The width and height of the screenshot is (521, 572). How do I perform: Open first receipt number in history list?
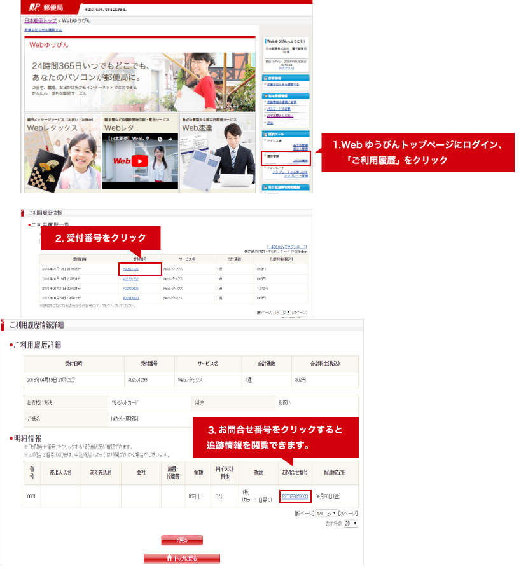(130, 269)
